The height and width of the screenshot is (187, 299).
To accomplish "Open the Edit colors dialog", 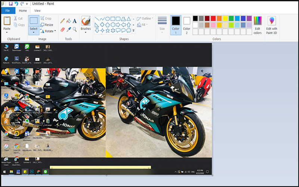I will coord(258,25).
